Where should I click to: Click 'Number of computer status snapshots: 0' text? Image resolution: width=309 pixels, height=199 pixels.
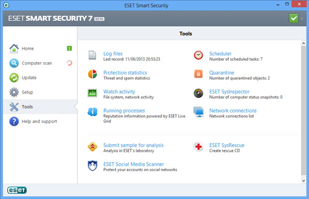pyautogui.click(x=246, y=97)
